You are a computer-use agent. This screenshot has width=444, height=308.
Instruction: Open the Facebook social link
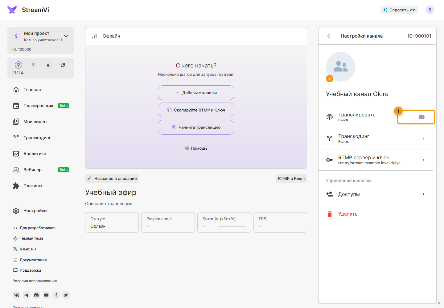(56, 295)
